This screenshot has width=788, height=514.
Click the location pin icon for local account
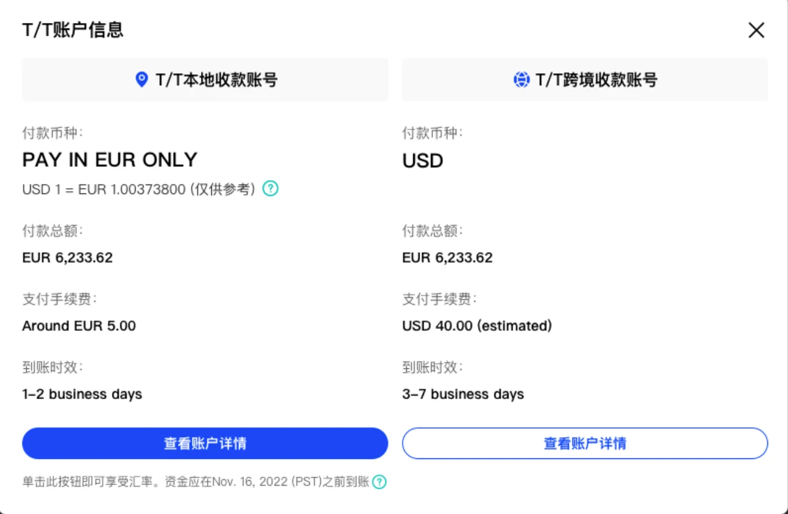(x=142, y=79)
